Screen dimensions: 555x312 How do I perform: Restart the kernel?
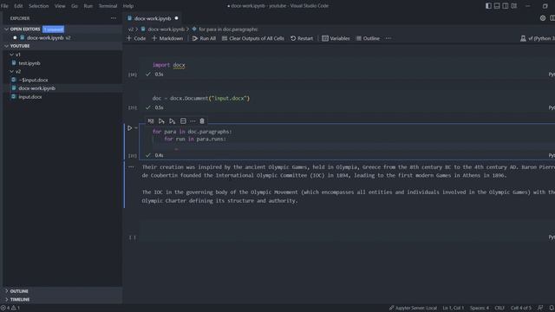point(302,38)
